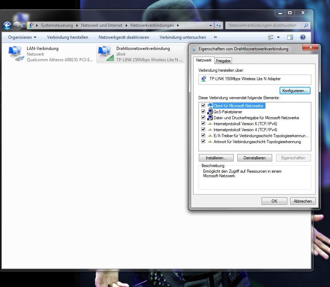This screenshot has width=330, height=287.
Task: Change the view with the view icon
Action: (271, 37)
